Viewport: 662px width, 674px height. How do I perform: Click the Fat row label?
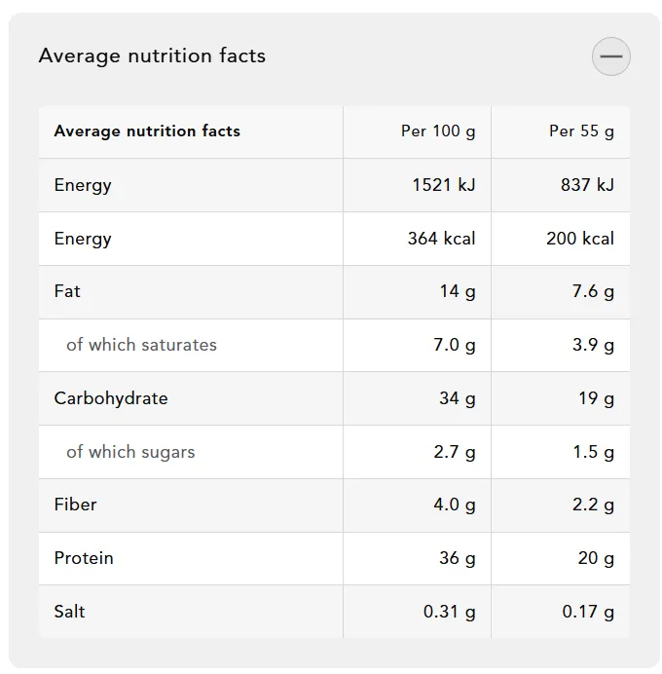click(x=67, y=291)
